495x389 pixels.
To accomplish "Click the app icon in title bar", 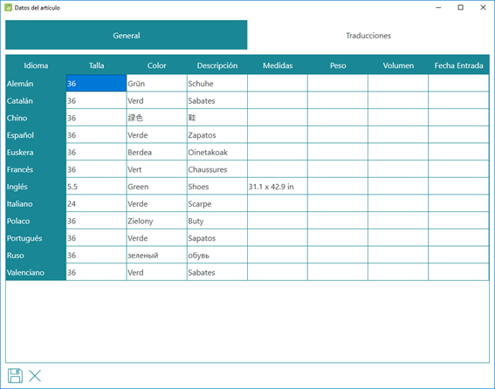I will coord(8,8).
